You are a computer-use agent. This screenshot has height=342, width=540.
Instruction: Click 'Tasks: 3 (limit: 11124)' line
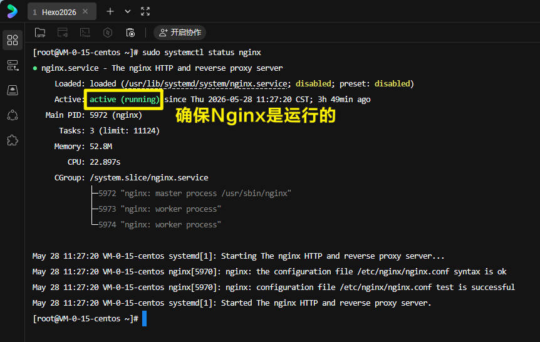tap(109, 131)
